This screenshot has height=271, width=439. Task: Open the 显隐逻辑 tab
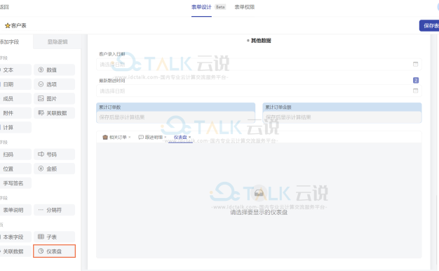pos(57,41)
